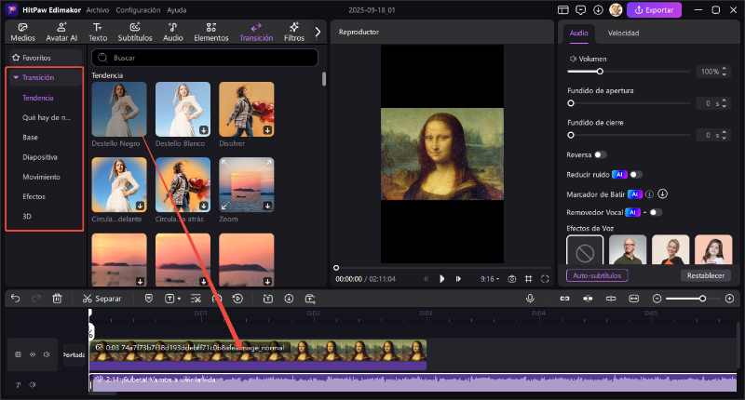The width and height of the screenshot is (745, 400).
Task: Click the layout switch icon in title bar
Action: click(563, 10)
